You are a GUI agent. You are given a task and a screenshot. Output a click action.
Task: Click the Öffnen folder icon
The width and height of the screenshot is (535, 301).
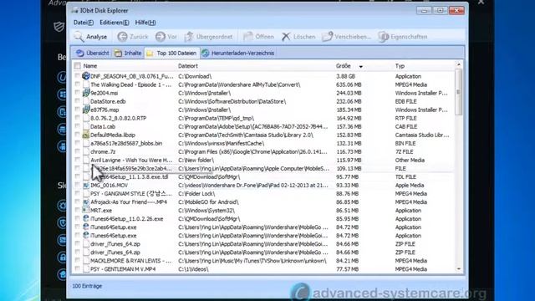(247, 37)
